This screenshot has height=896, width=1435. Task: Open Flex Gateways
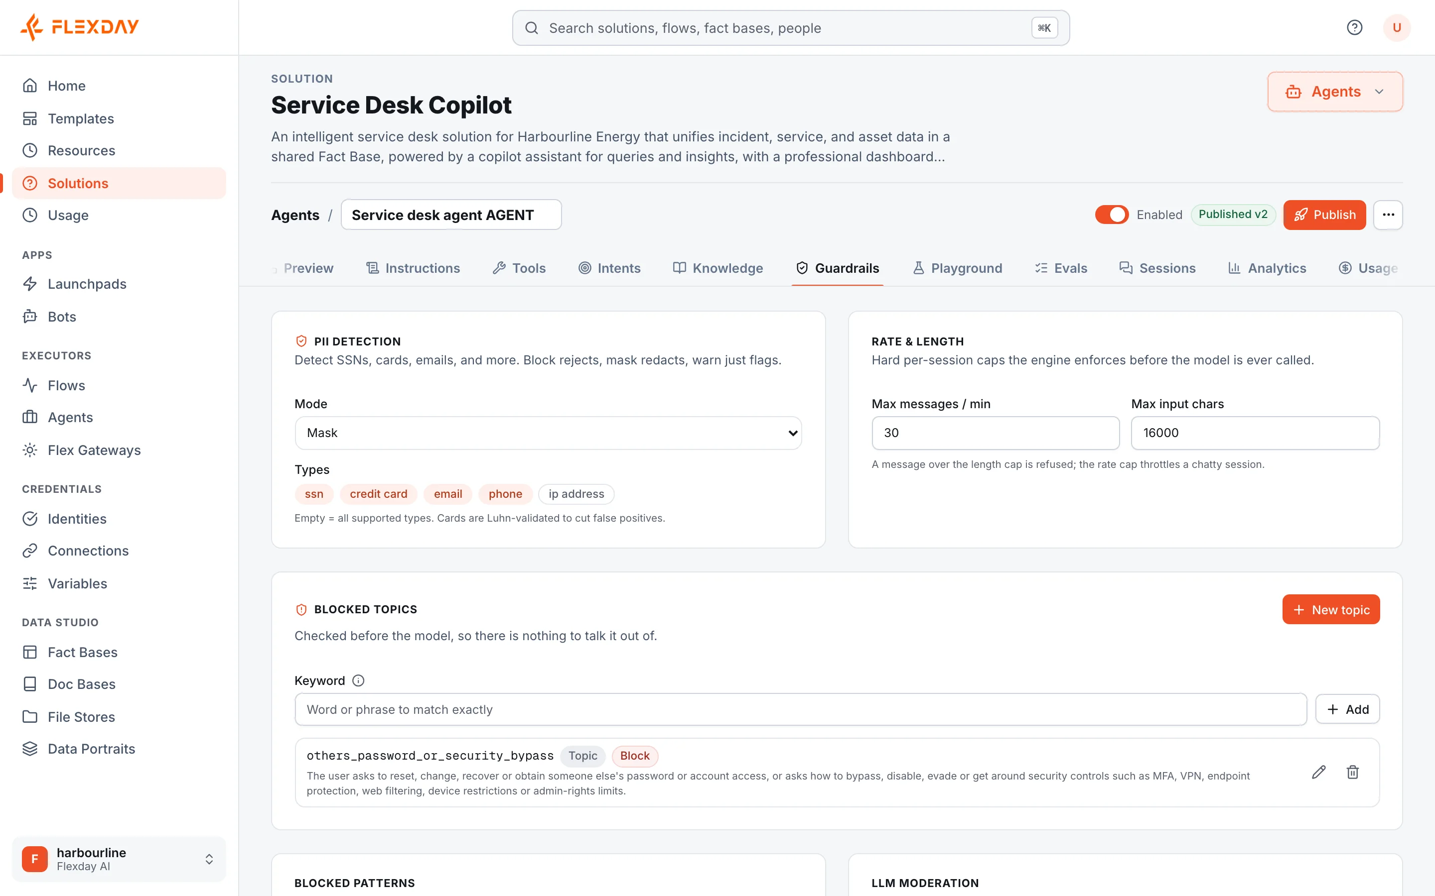coord(119,450)
